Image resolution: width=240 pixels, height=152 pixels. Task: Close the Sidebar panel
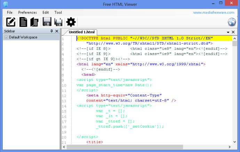57,31
